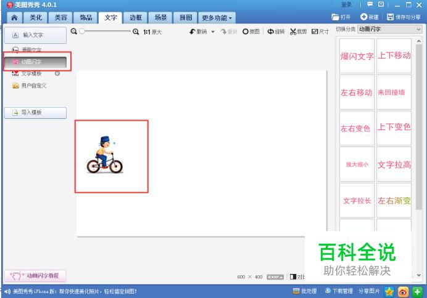This screenshot has height=298, width=427.
Task: Click the template list scroll up arrow
Action: coord(419,41)
